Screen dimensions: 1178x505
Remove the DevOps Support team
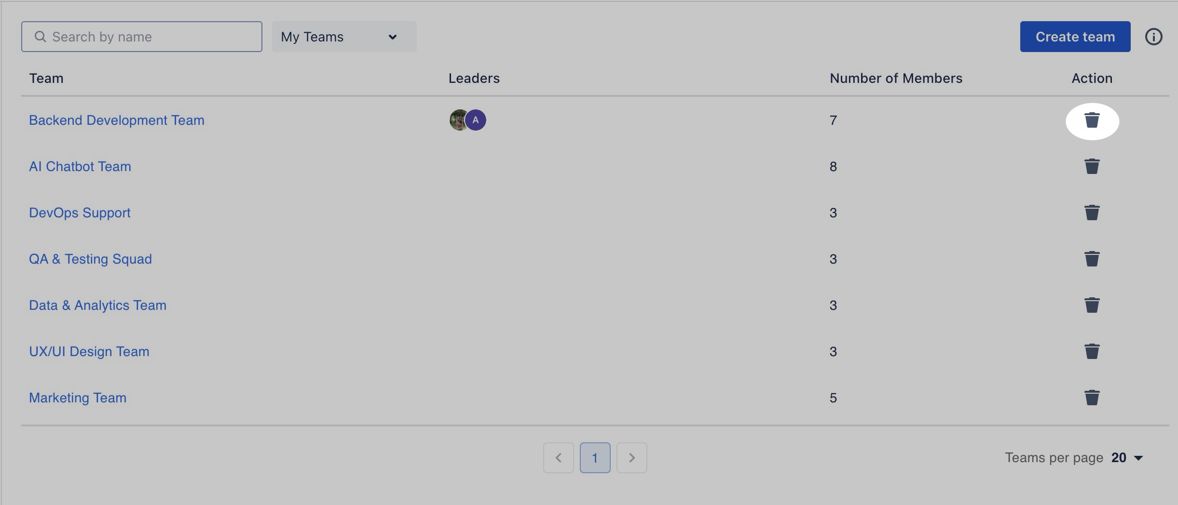tap(1092, 213)
